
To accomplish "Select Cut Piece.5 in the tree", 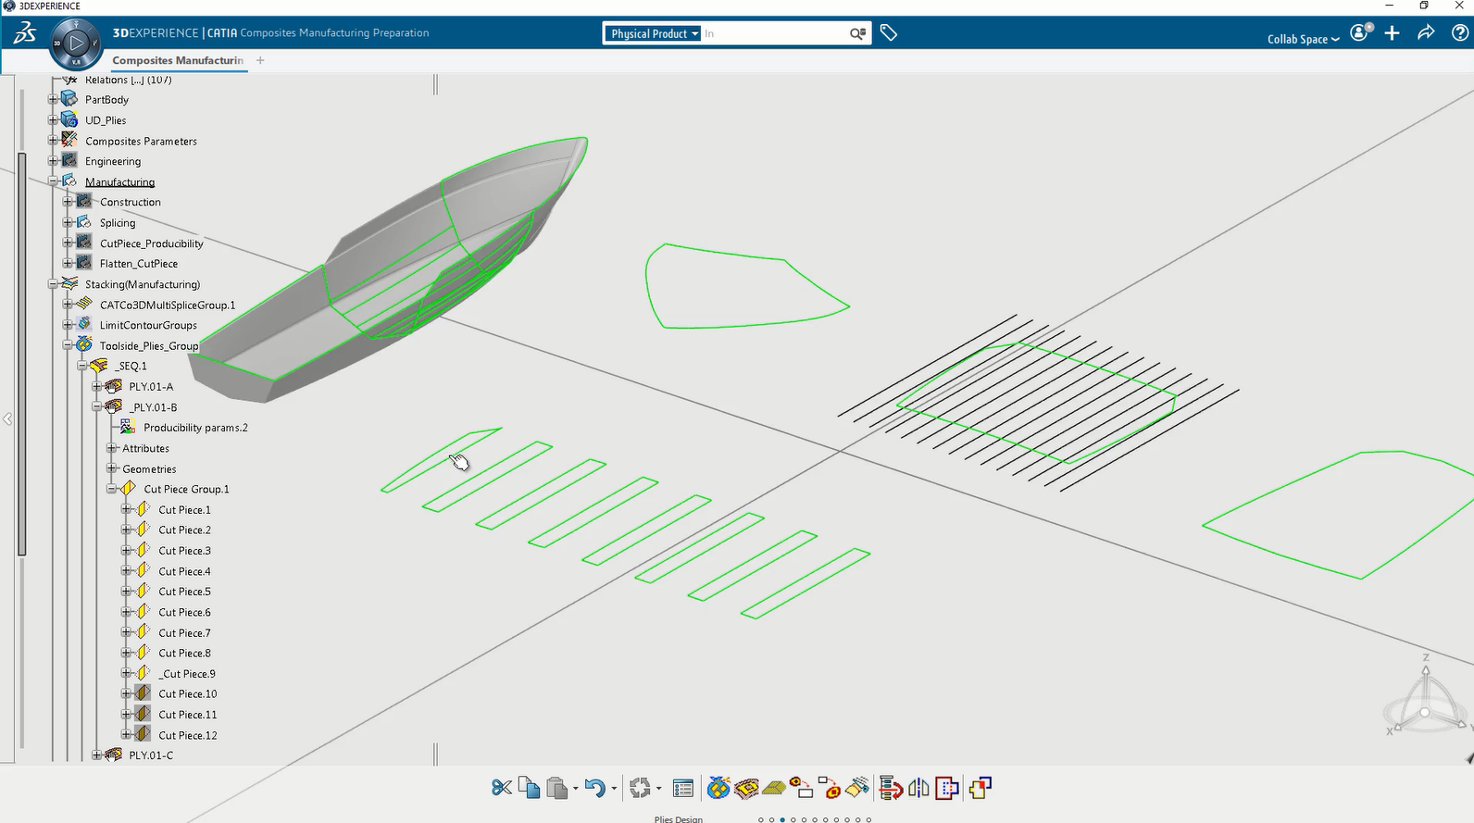I will pos(184,592).
